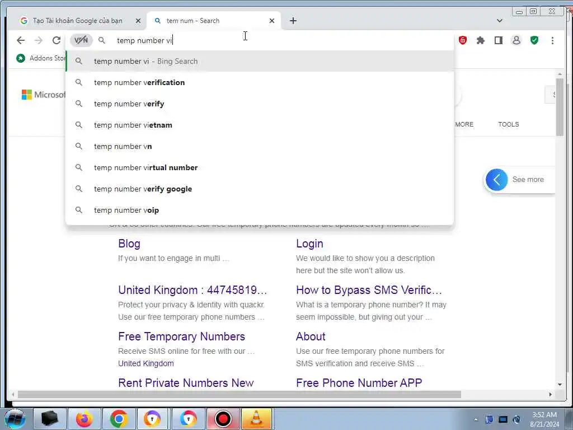573x430 pixels.
Task: Click the tray flag notification icon
Action: (x=489, y=419)
